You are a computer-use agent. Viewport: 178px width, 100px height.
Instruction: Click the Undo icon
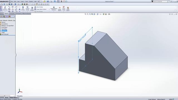click(x=55, y=1)
